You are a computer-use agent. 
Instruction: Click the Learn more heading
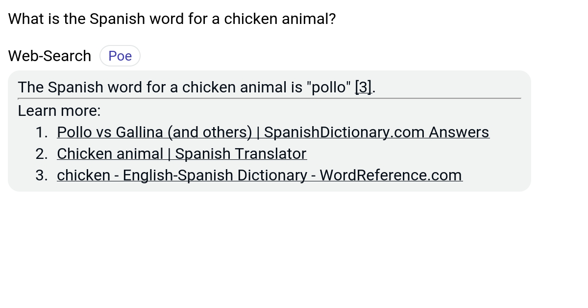[x=59, y=110]
